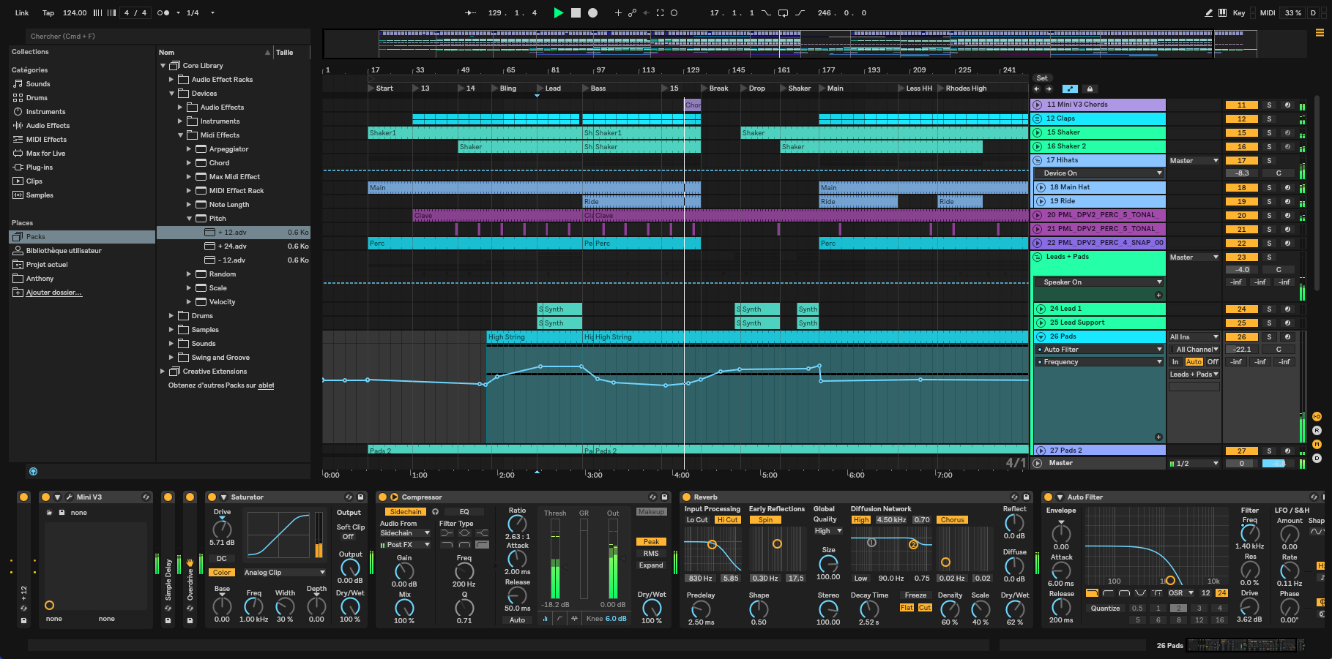Solo the 15 Shaker track

pos(1269,133)
